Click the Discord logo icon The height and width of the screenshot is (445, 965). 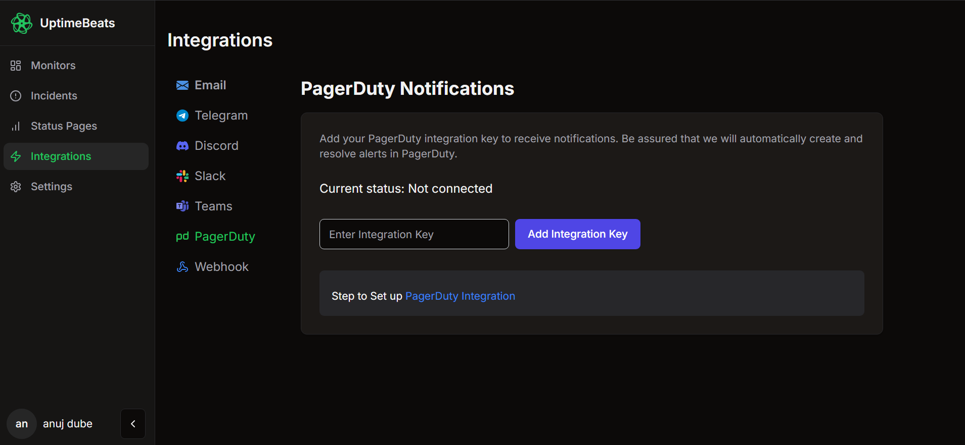coord(182,146)
